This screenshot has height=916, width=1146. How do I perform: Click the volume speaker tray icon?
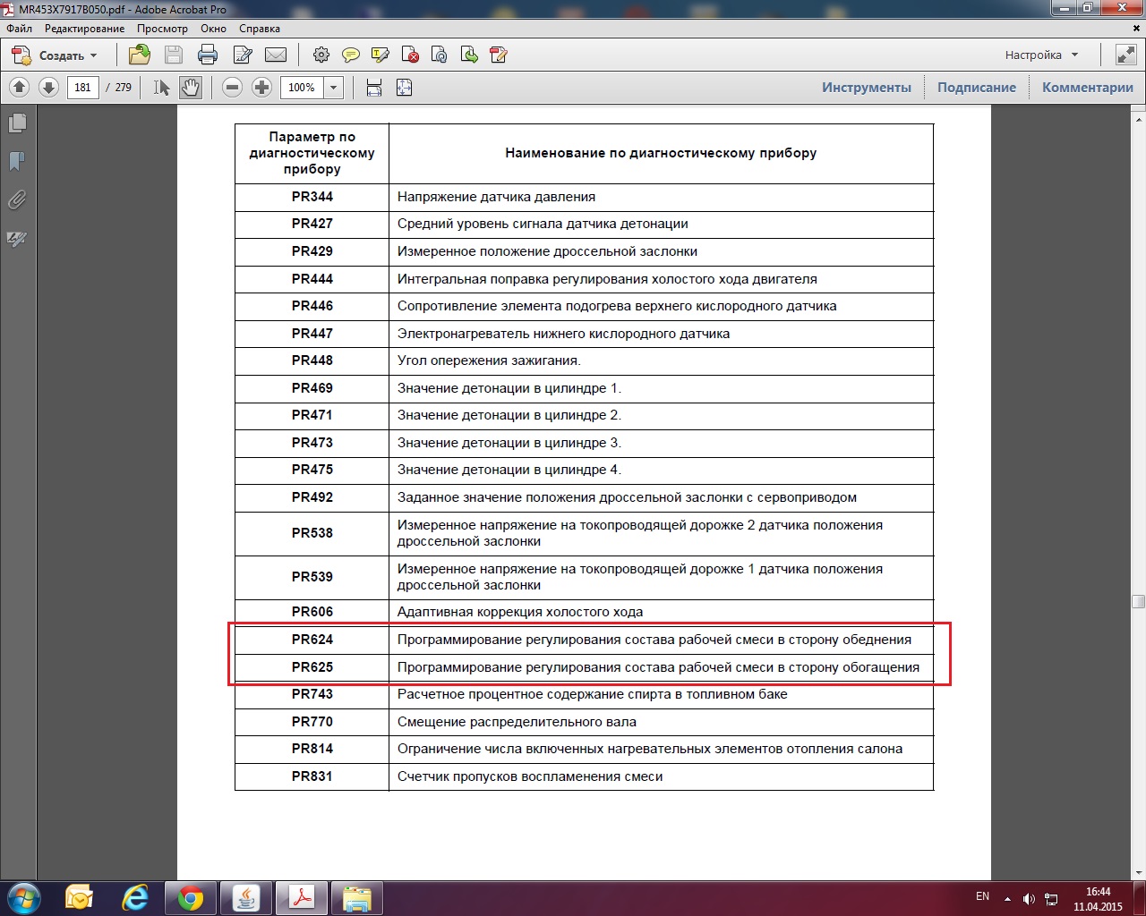pyautogui.click(x=1029, y=898)
